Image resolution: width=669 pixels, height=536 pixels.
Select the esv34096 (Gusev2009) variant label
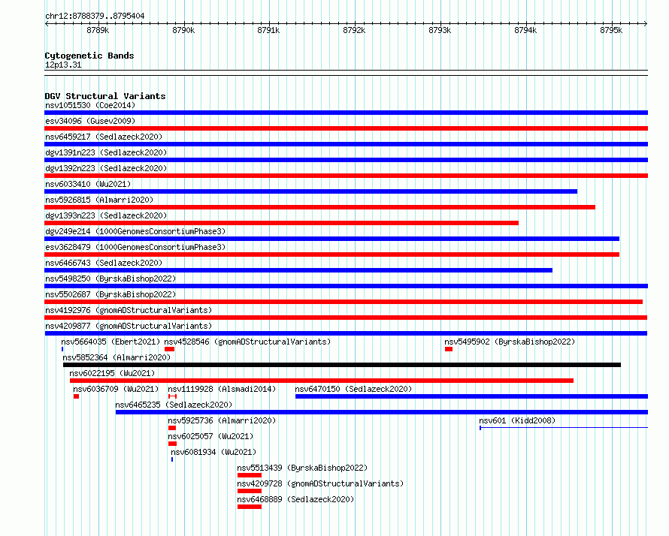coord(90,121)
